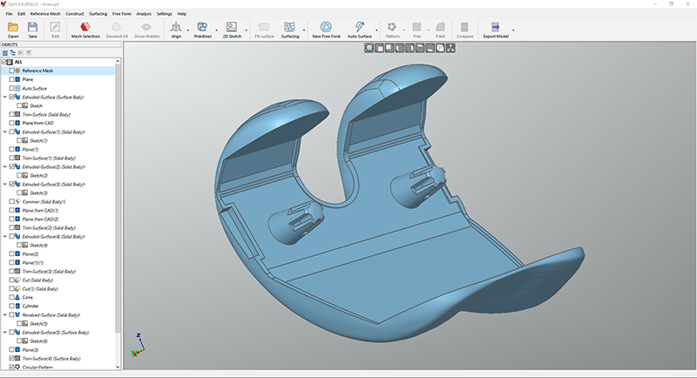The width and height of the screenshot is (697, 378).
Task: Open the Export Model dropdown arrow
Action: tap(513, 30)
